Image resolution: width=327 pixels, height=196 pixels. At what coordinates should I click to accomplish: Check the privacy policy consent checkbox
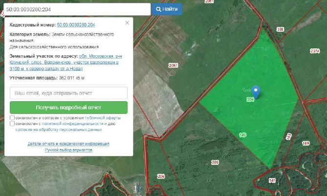[x=12, y=124]
